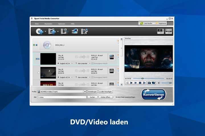Image resolution: width=205 pixels, height=136 pixels.
Task: Check the Title_90 checkbox
Action: tap(38, 73)
